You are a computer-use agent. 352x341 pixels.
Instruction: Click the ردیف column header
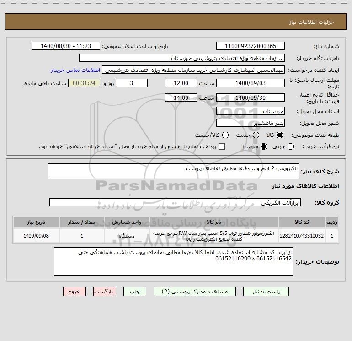[x=332, y=222]
